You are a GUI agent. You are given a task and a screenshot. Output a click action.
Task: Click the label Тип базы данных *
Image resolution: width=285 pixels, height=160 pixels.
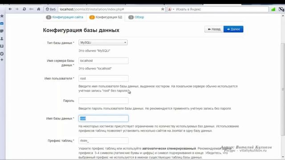pyautogui.click(x=61, y=43)
